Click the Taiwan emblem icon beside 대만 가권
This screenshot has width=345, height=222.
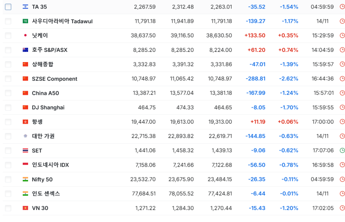click(25, 136)
